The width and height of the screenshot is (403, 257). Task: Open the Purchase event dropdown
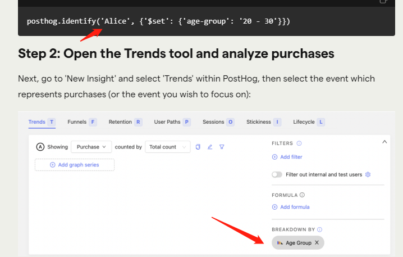click(x=91, y=147)
